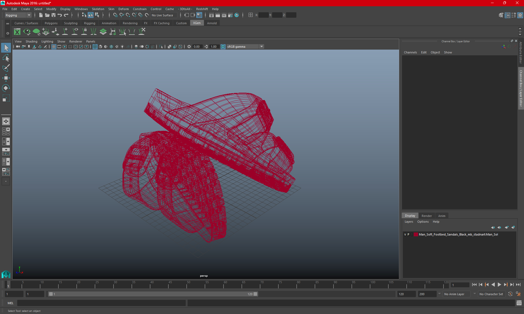The image size is (524, 314).
Task: Click the MEL command input field
Action: [101, 303]
